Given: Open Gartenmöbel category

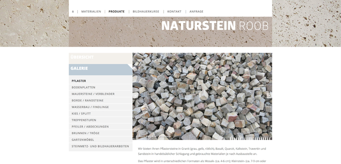Looking at the screenshot, I should click(x=101, y=140).
